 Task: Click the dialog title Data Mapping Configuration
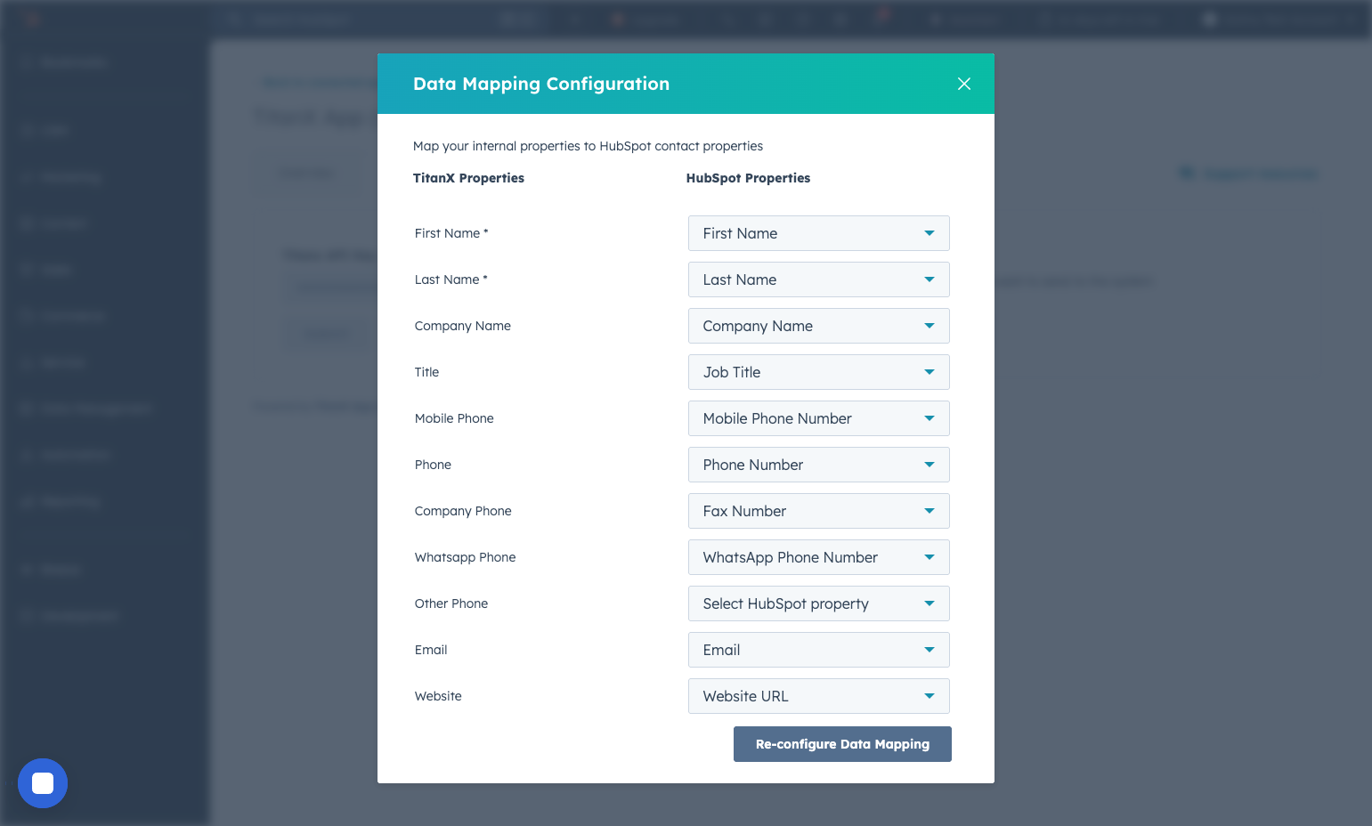(x=541, y=84)
